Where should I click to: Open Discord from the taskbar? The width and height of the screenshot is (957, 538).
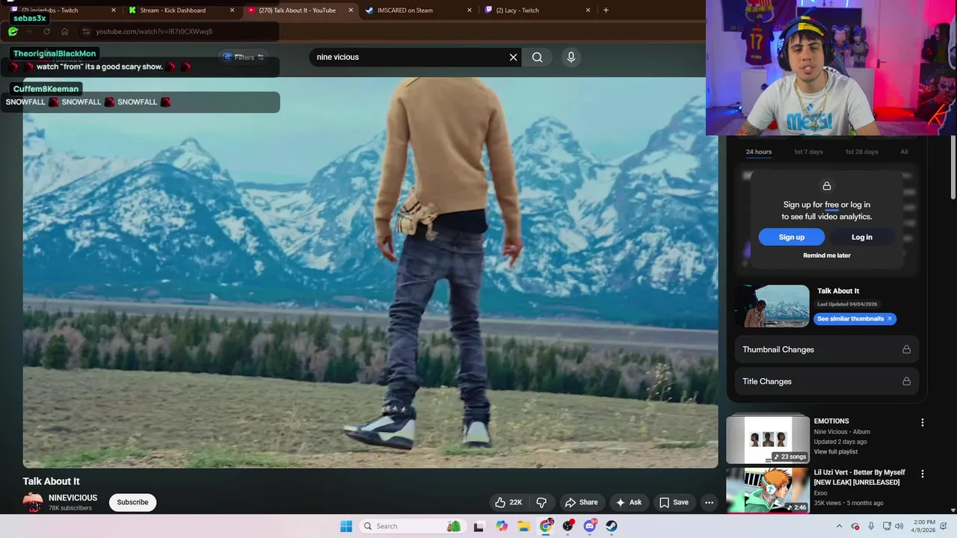(590, 526)
